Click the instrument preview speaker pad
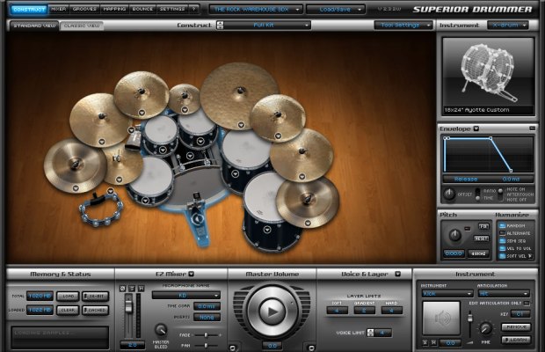This screenshot has width=545, height=352. click(441, 318)
